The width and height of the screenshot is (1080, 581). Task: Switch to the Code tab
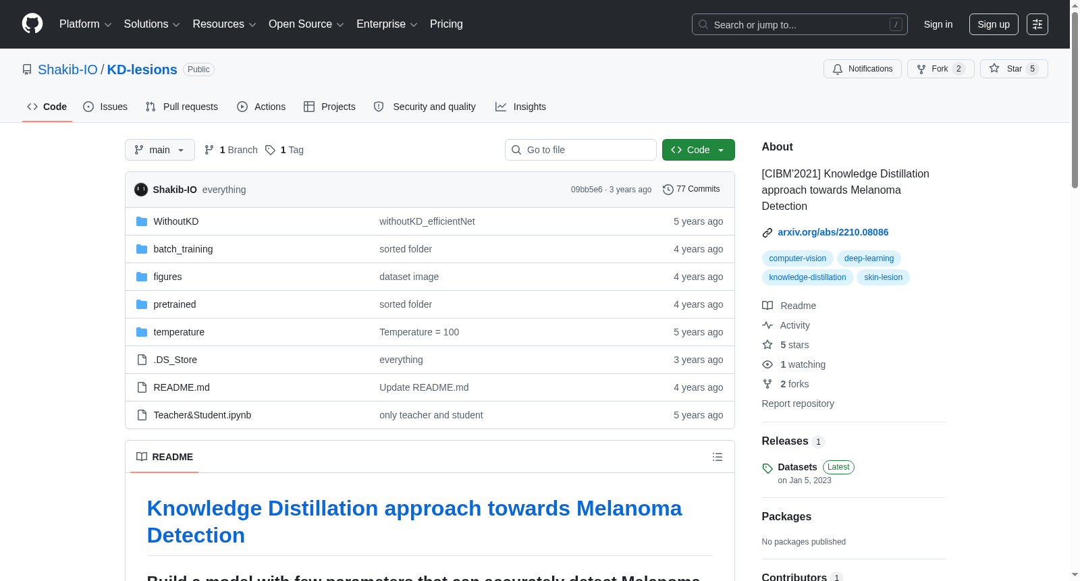[x=47, y=107]
